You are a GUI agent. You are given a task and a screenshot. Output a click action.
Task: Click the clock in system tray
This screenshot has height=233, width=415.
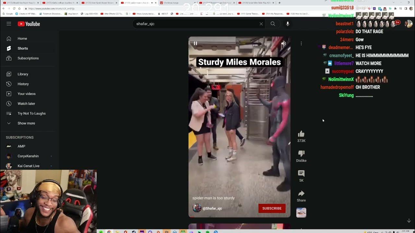click(x=406, y=231)
